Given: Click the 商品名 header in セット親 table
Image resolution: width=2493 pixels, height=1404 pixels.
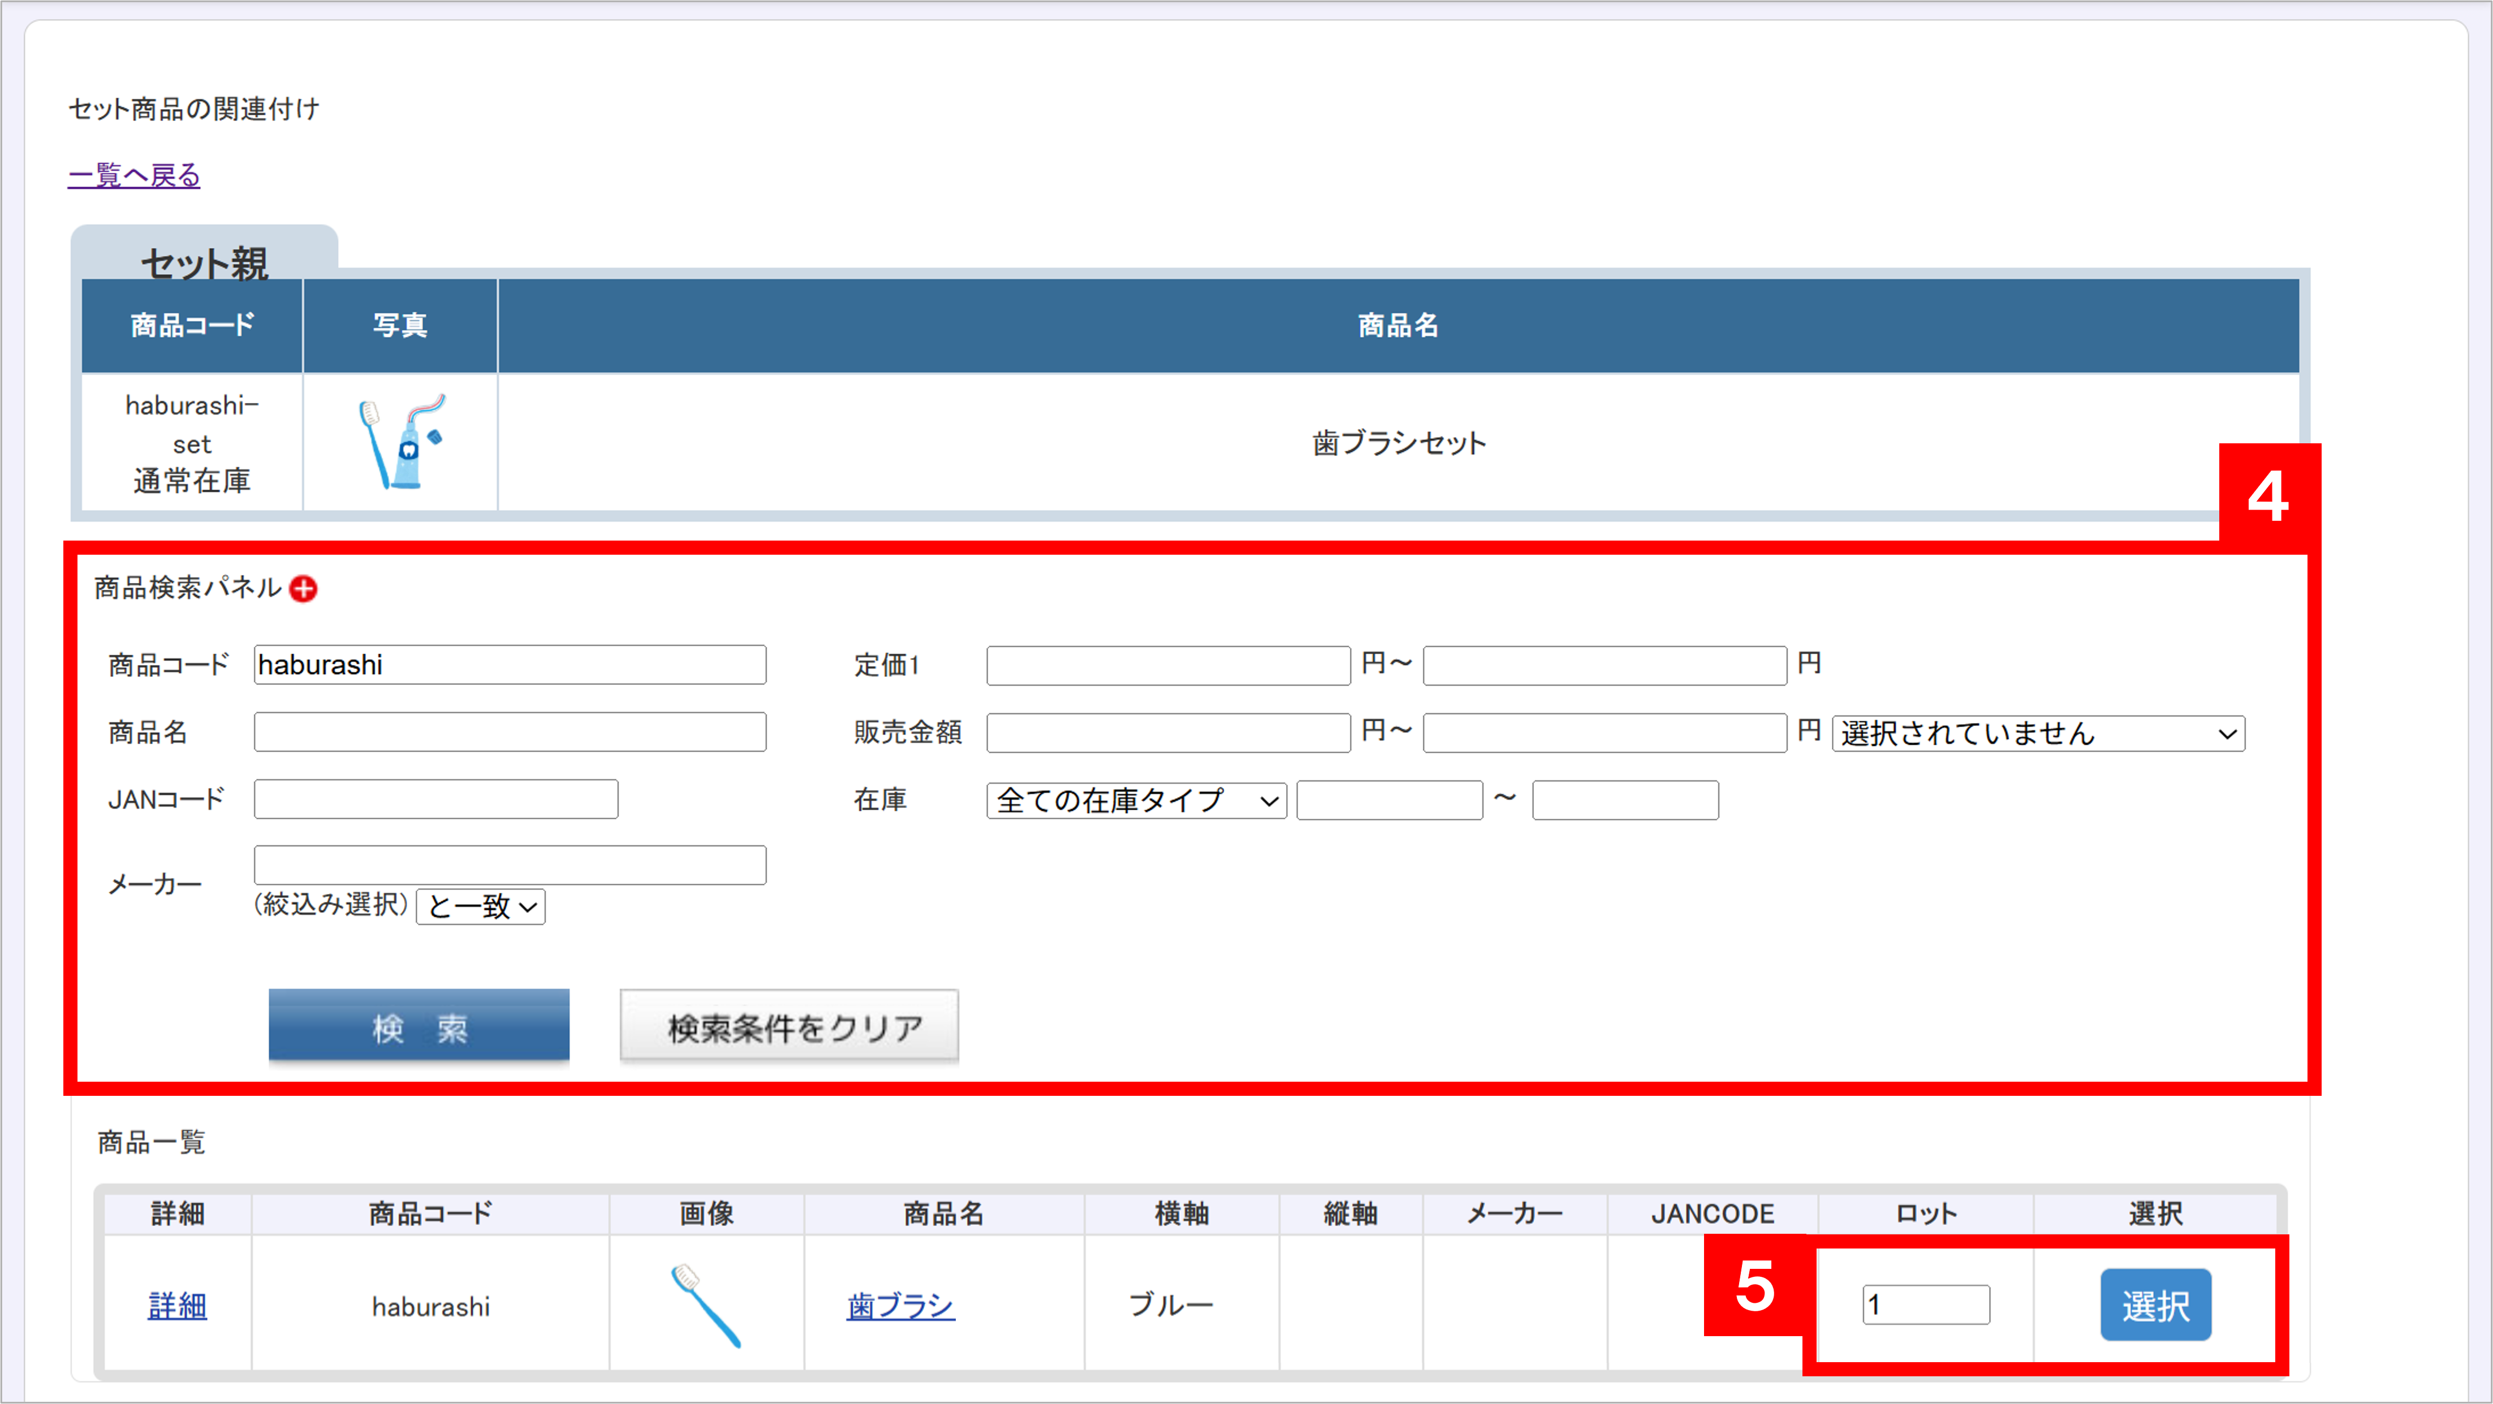Looking at the screenshot, I should (1399, 325).
